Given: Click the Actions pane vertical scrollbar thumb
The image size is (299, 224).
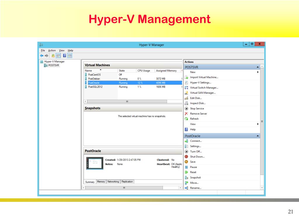Looking at the screenshot, I should (262, 121).
